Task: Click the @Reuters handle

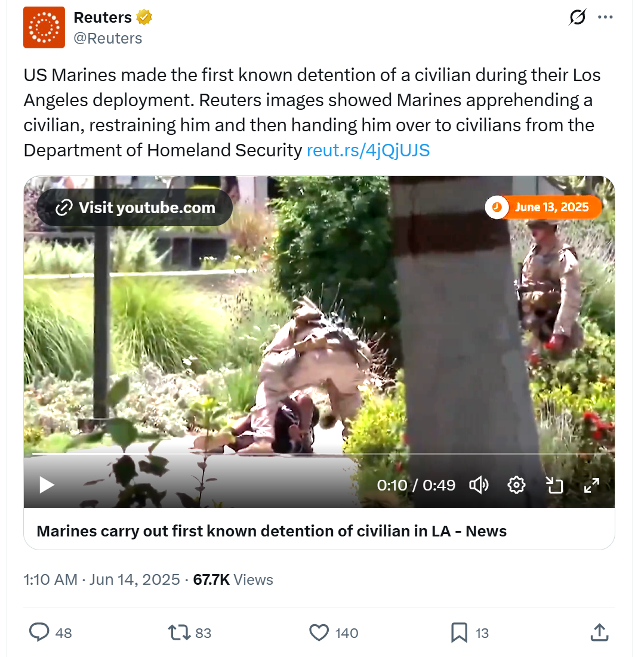Action: click(x=107, y=38)
